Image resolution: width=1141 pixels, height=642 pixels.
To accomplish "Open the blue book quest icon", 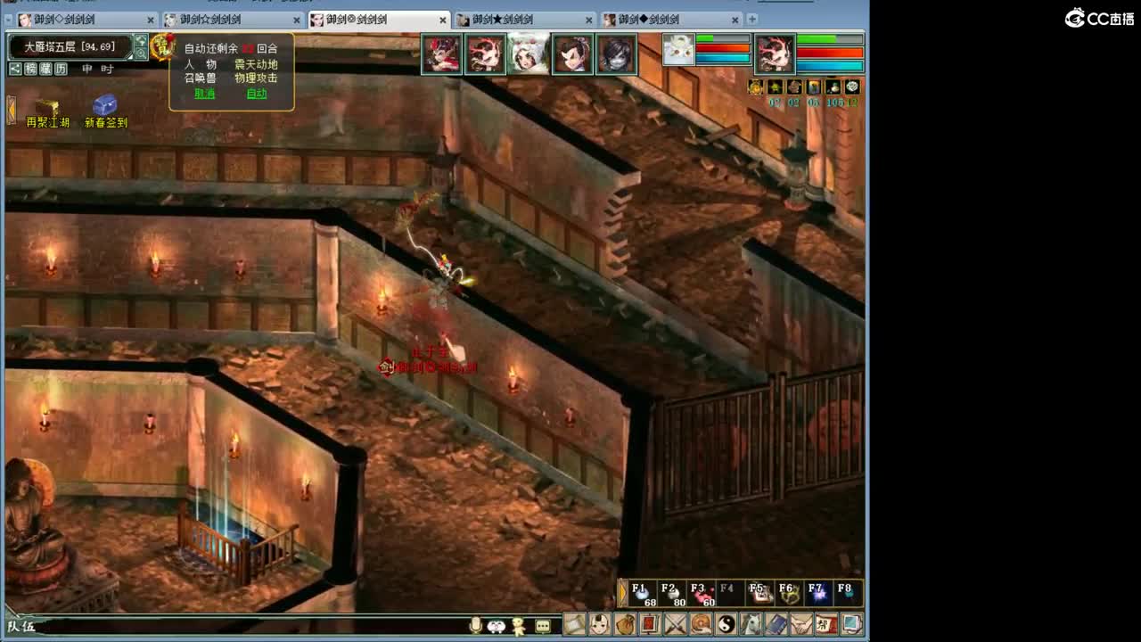I will pos(776,624).
